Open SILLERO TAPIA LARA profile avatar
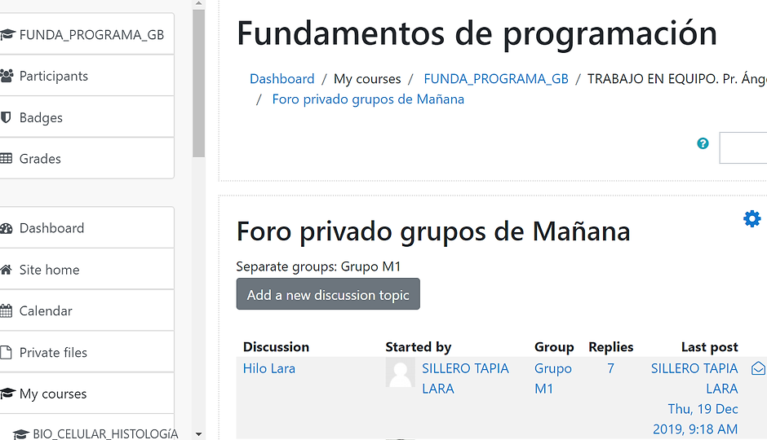The width and height of the screenshot is (767, 440). pyautogui.click(x=400, y=372)
